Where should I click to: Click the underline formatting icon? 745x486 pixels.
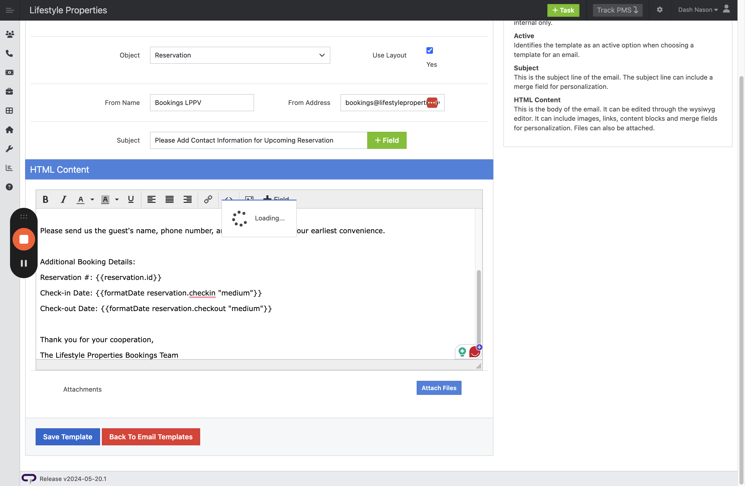coord(131,199)
